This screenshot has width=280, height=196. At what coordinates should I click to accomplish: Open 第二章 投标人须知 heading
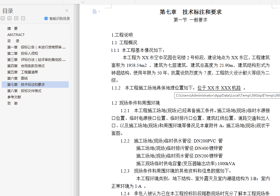[x=23, y=54]
